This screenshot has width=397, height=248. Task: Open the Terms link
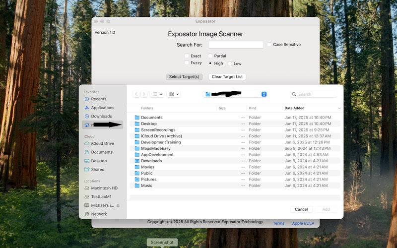(x=278, y=223)
